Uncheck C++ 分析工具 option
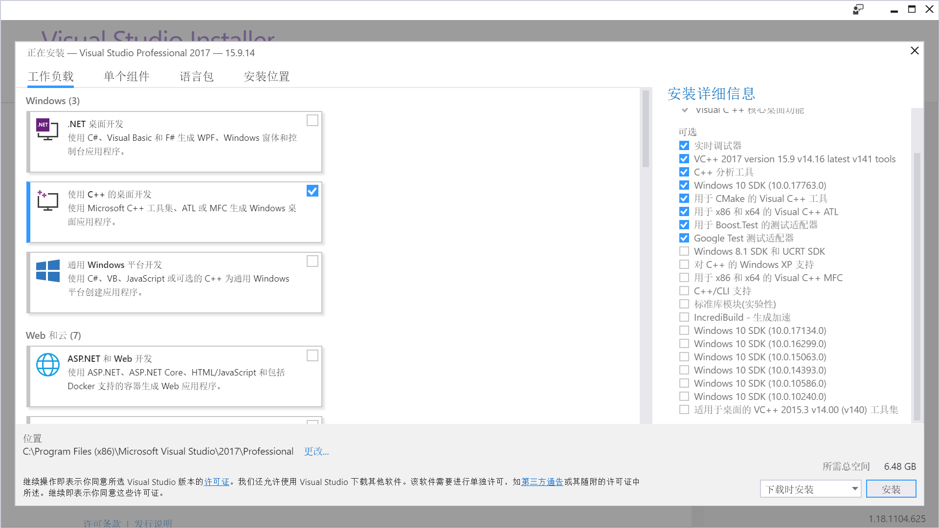Screen dimensions: 939x528 [x=684, y=172]
